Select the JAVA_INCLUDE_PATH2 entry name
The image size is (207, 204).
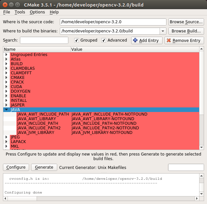point(39,128)
